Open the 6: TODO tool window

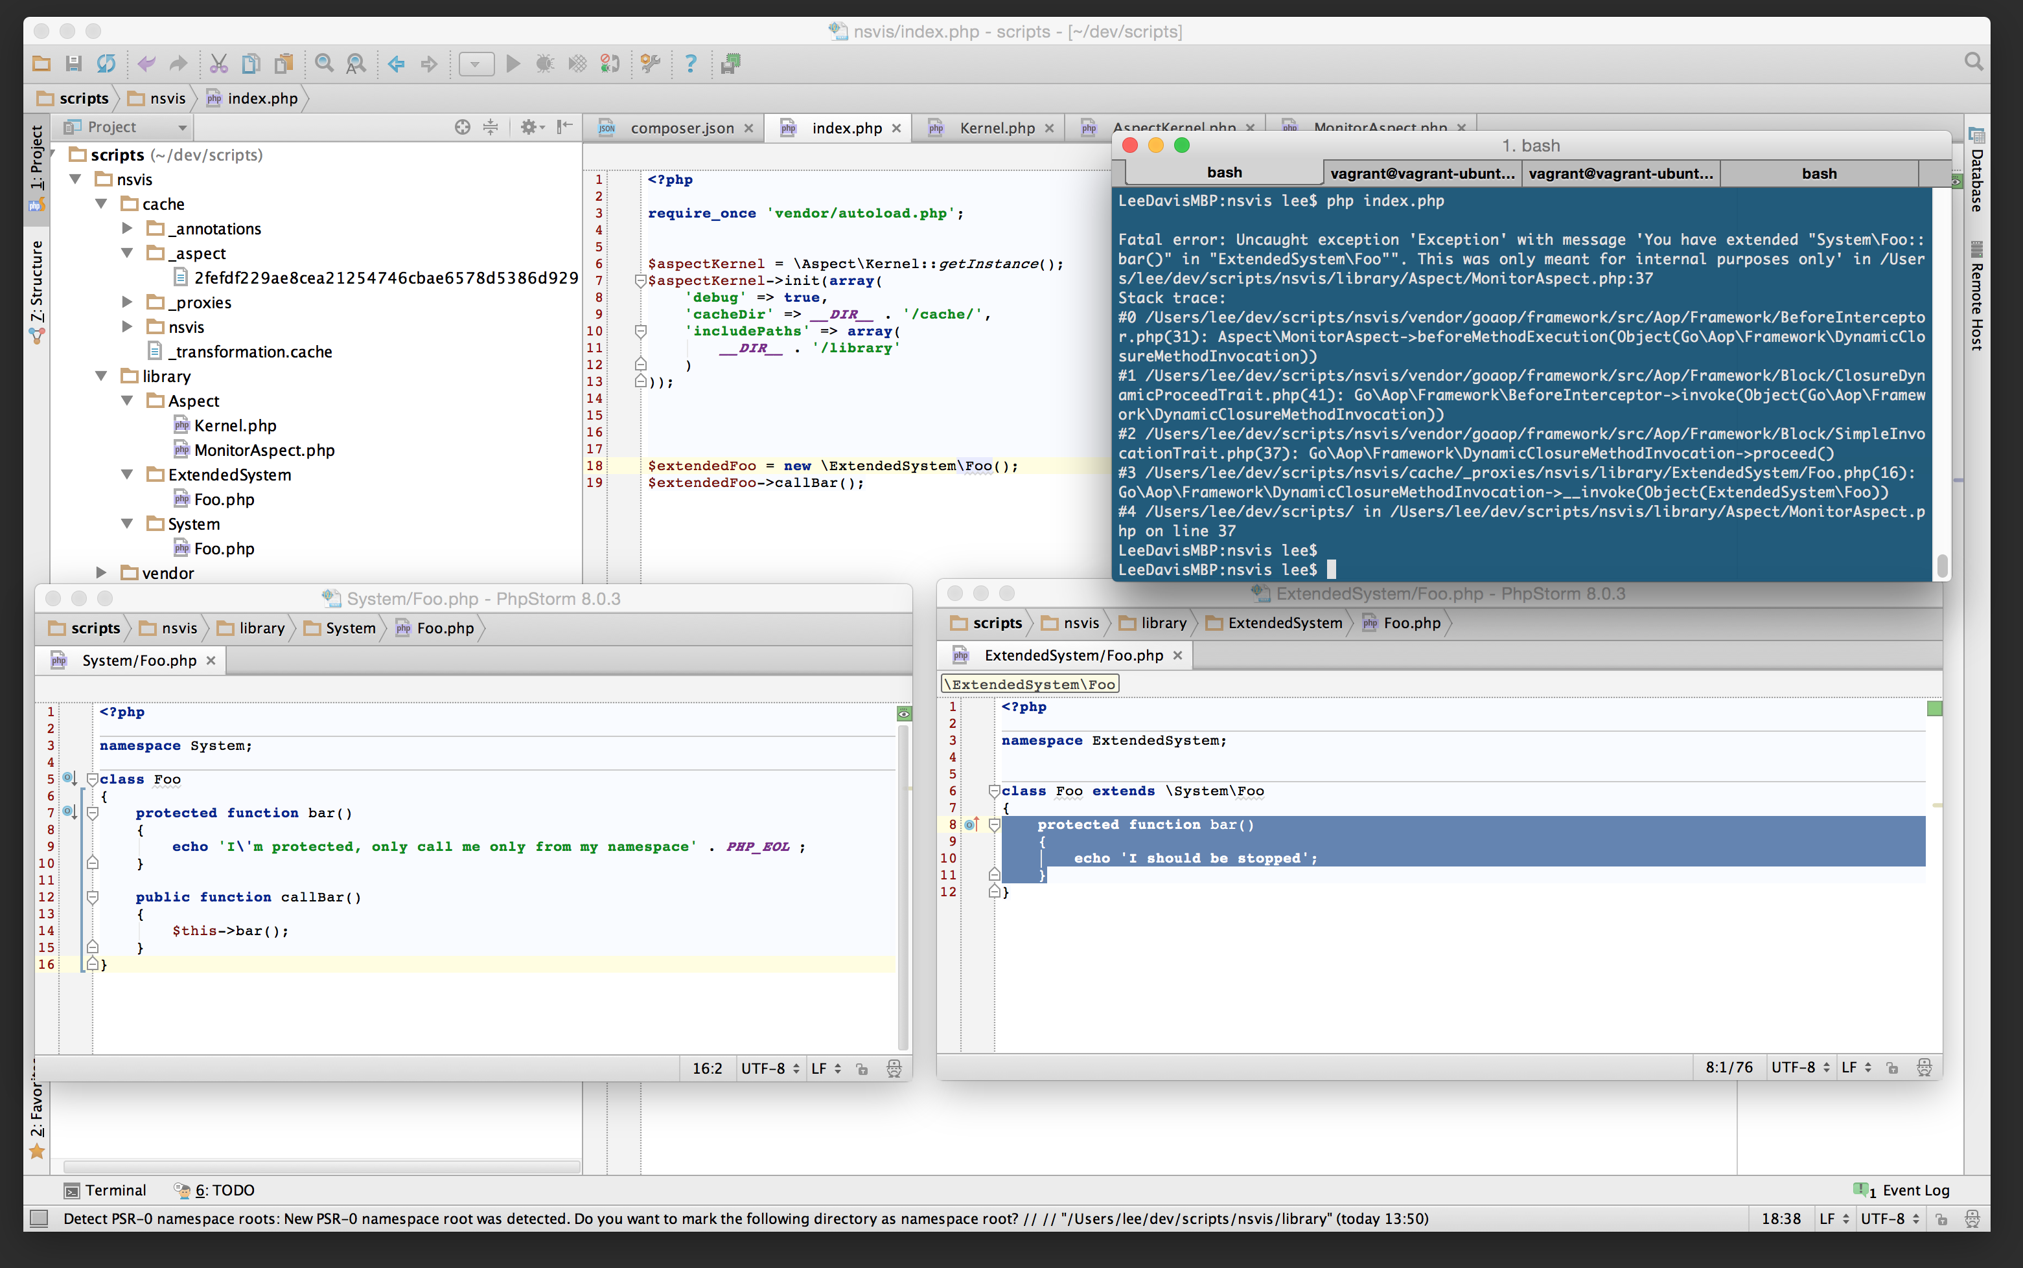214,1190
